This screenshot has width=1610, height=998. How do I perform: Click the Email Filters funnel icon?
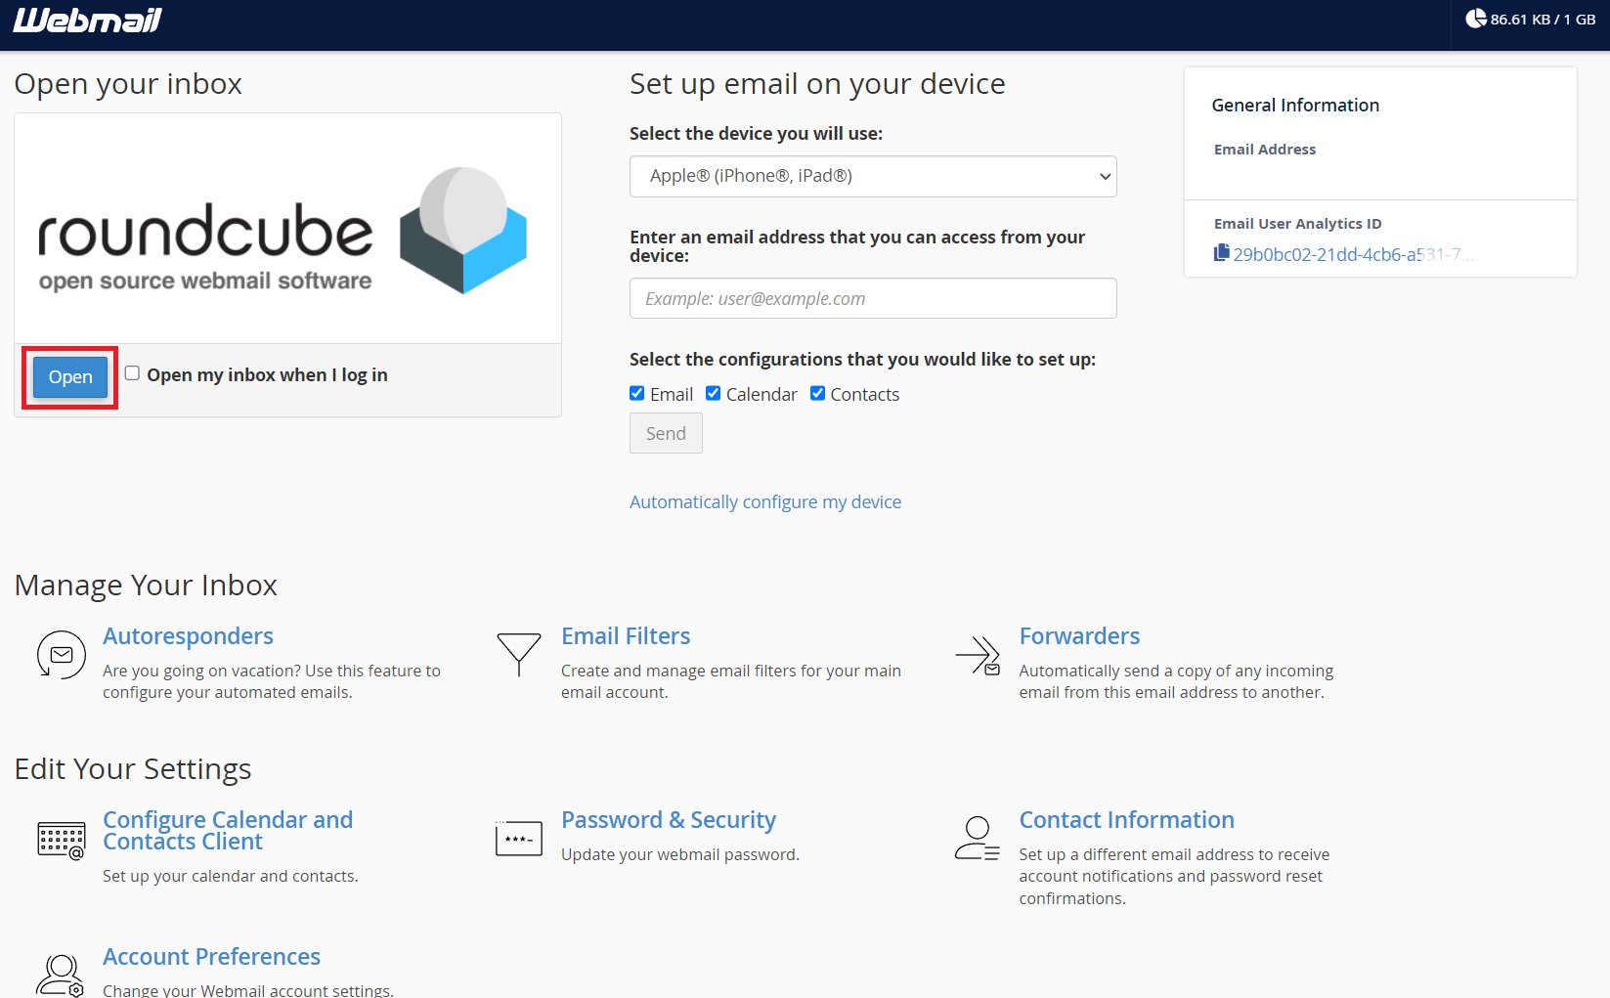519,655
